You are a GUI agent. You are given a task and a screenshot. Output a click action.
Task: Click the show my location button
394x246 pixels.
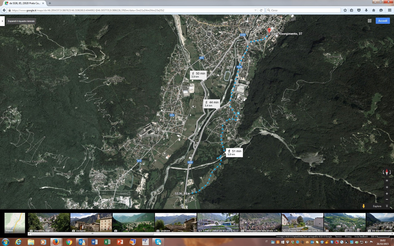click(387, 187)
